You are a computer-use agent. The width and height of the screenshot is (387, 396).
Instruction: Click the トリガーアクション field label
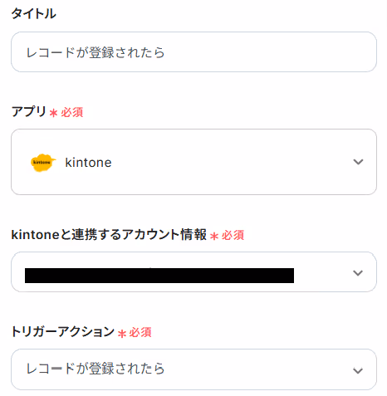(62, 331)
